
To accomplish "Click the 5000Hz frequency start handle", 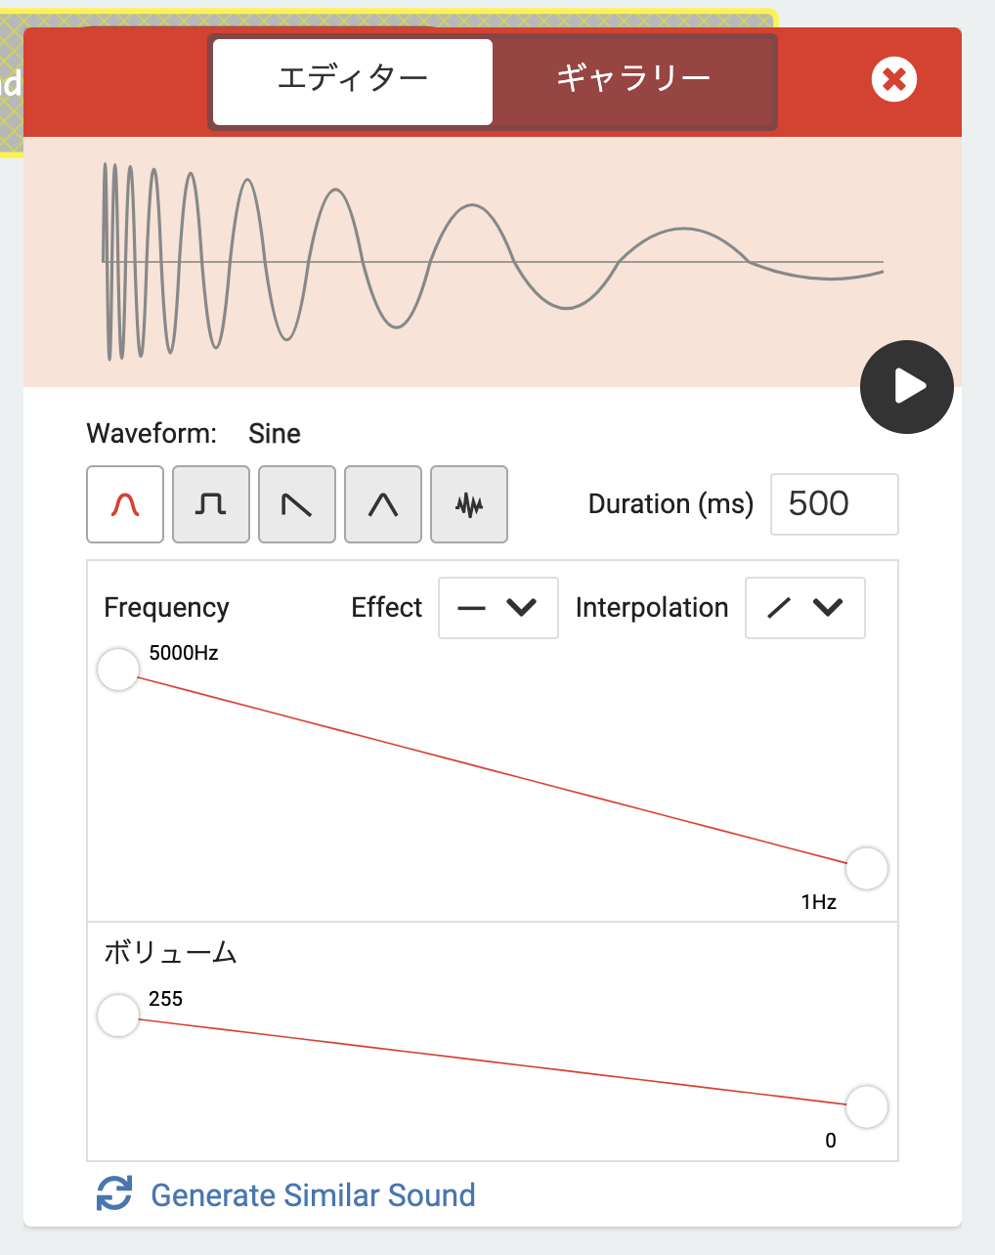I will 118,670.
